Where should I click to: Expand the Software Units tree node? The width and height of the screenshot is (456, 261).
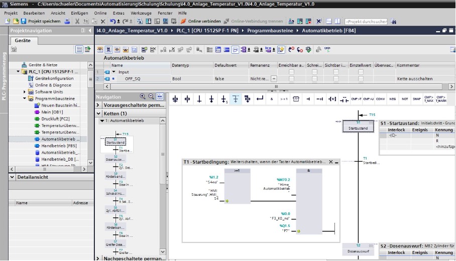click(25, 92)
